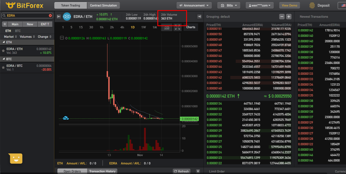Select the EDRA / BTC market row
Image resolution: width=346 pixels, height=174 pixels.
click(27, 67)
